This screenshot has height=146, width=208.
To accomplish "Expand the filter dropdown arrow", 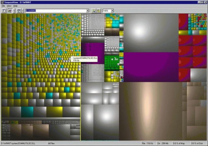I will click(x=23, y=11).
